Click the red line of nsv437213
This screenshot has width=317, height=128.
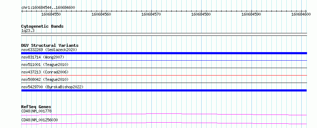click(x=164, y=75)
